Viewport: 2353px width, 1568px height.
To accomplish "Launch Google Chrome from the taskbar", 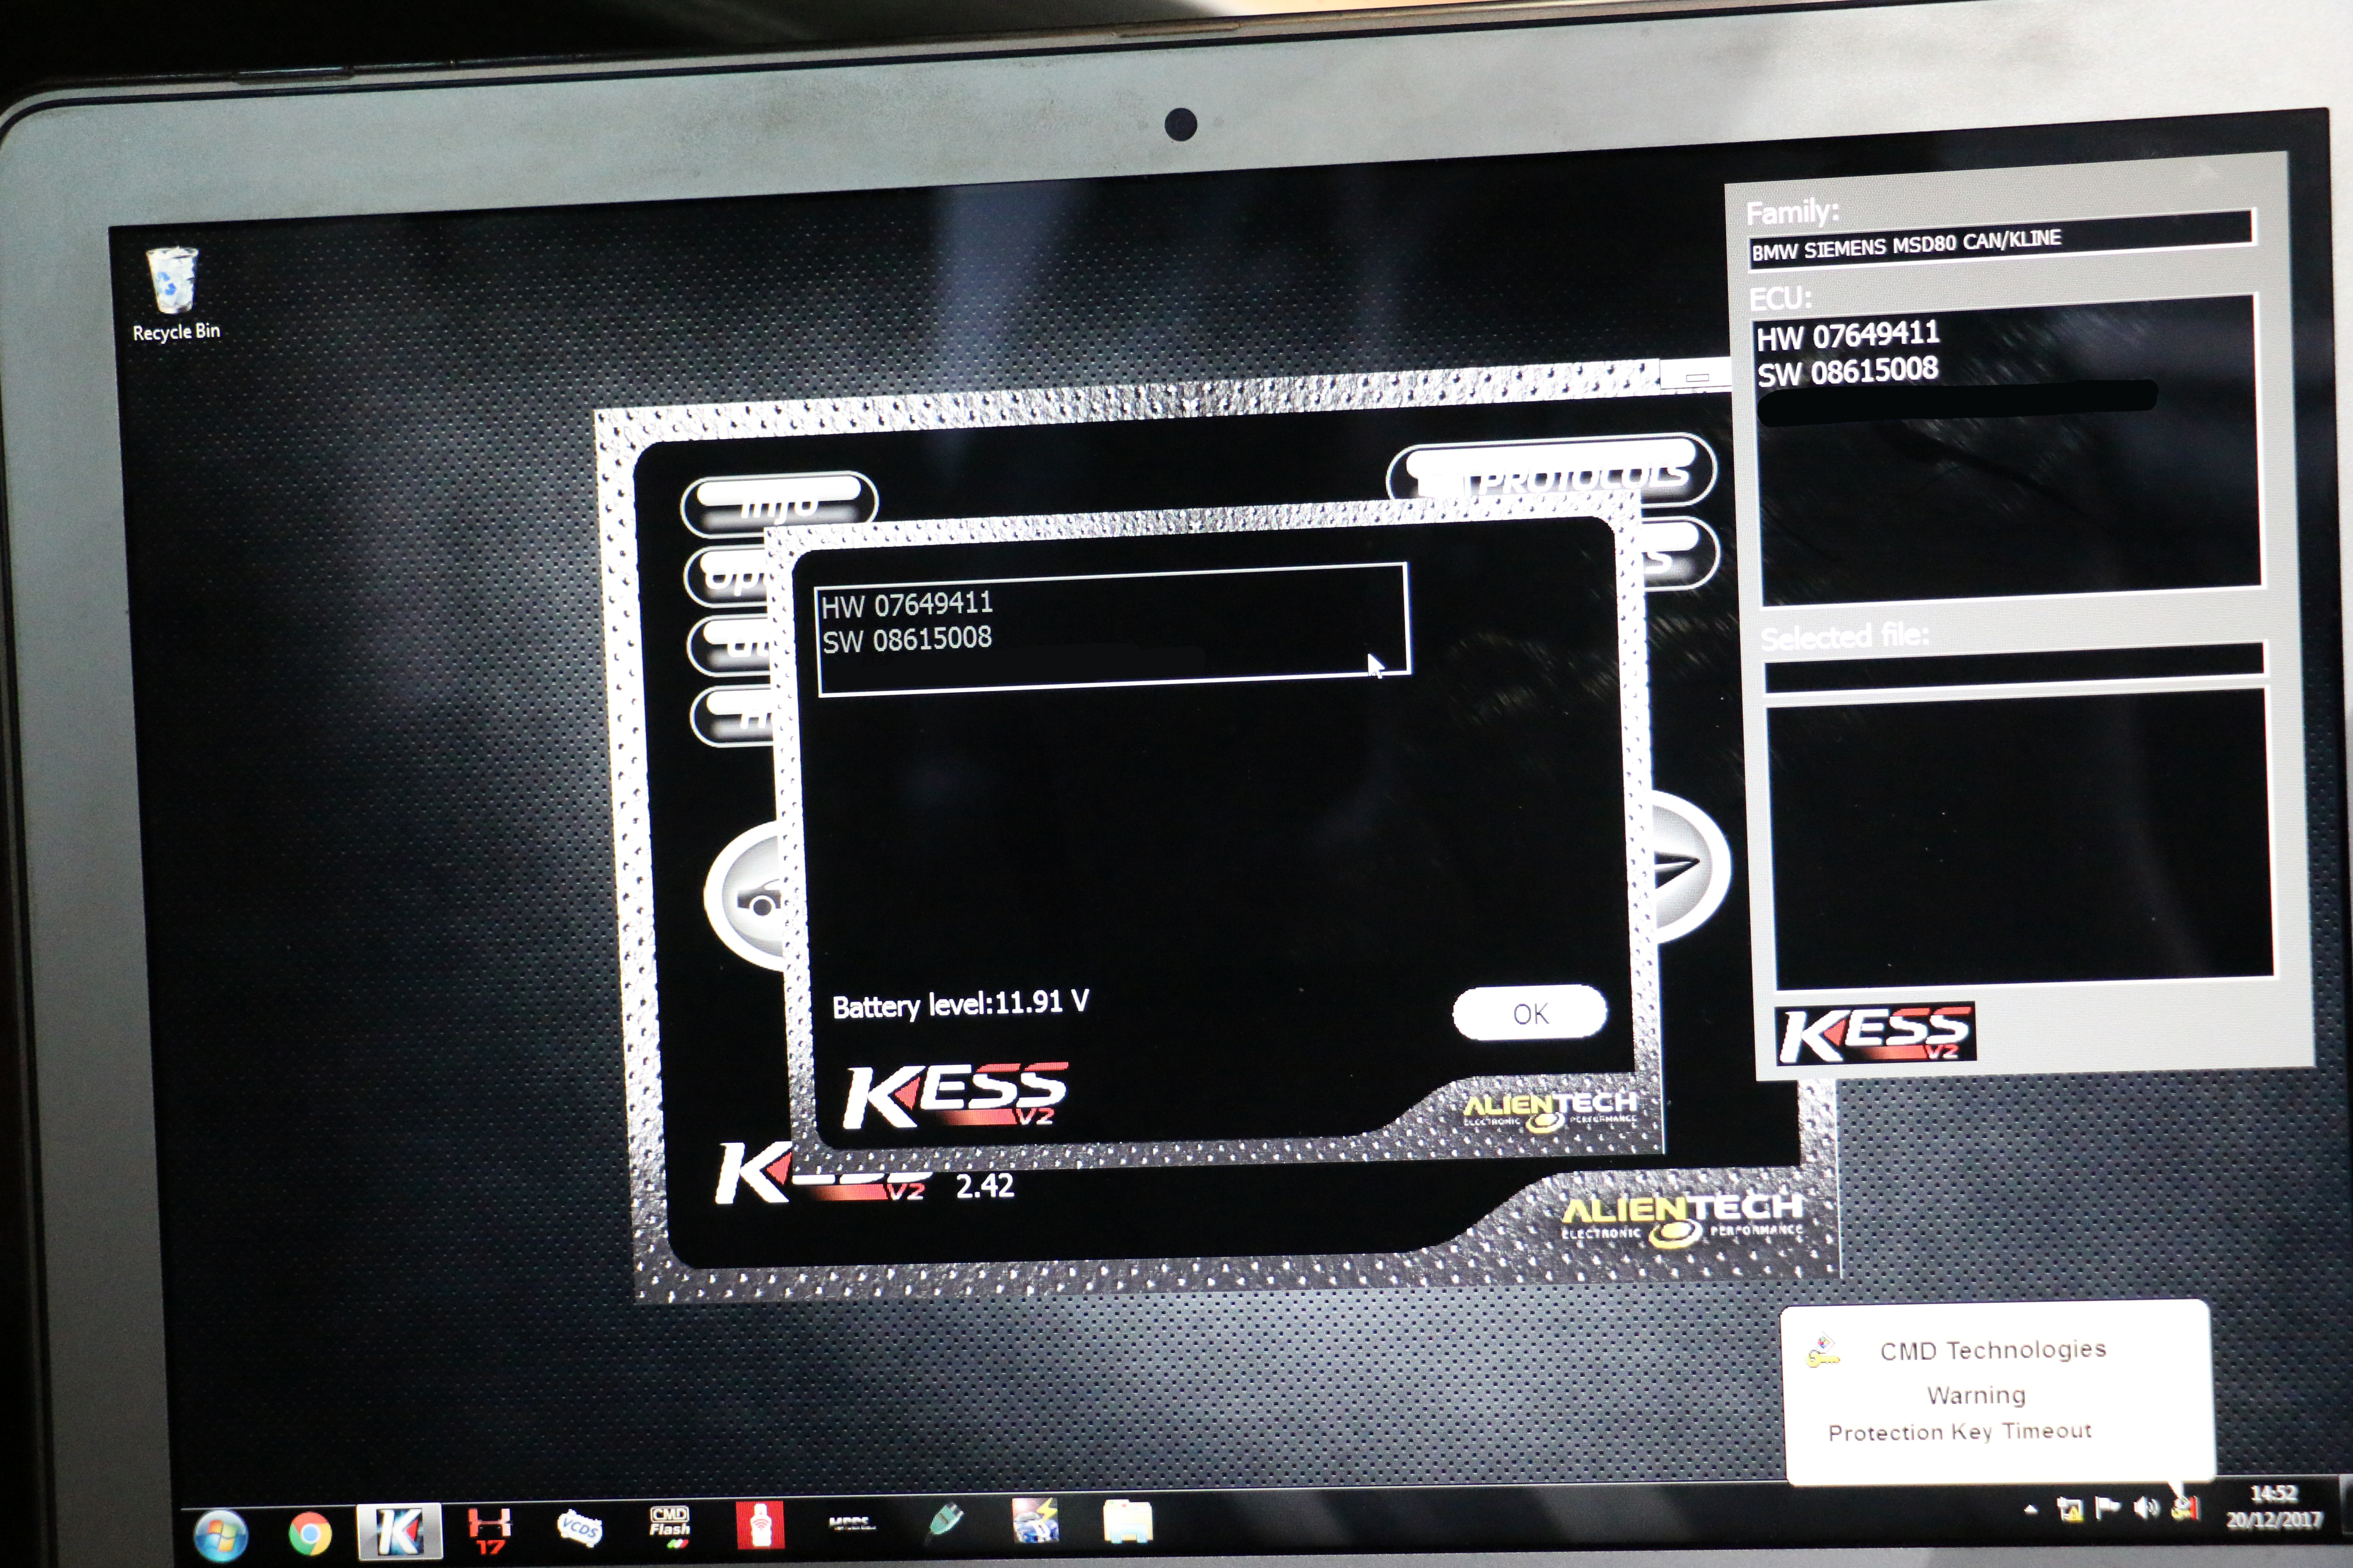I will tap(310, 1533).
